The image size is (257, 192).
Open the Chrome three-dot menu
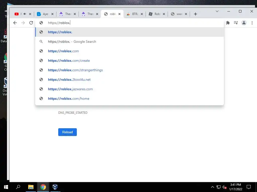[252, 23]
